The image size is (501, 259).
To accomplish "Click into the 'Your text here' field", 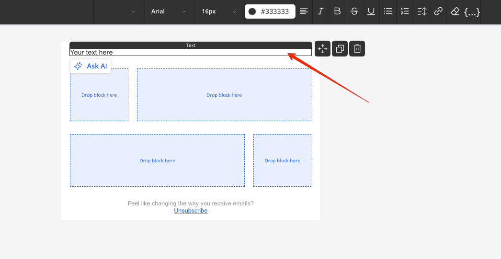I will (191, 52).
